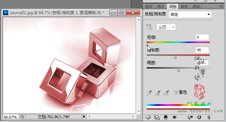Click the 色相/饱和度 panel title

(x=155, y=14)
